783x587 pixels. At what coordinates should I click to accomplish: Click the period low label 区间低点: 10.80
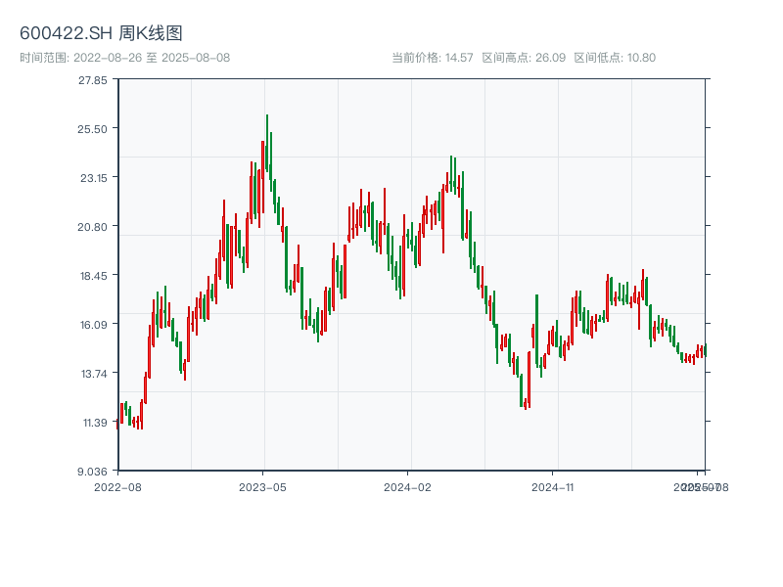click(x=615, y=58)
